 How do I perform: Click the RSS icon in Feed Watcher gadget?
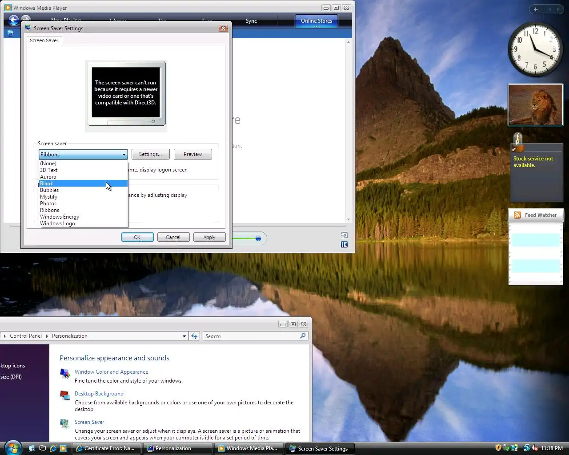[517, 215]
